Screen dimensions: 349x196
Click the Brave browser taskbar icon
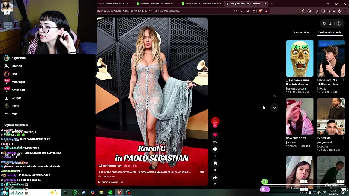pos(119,192)
